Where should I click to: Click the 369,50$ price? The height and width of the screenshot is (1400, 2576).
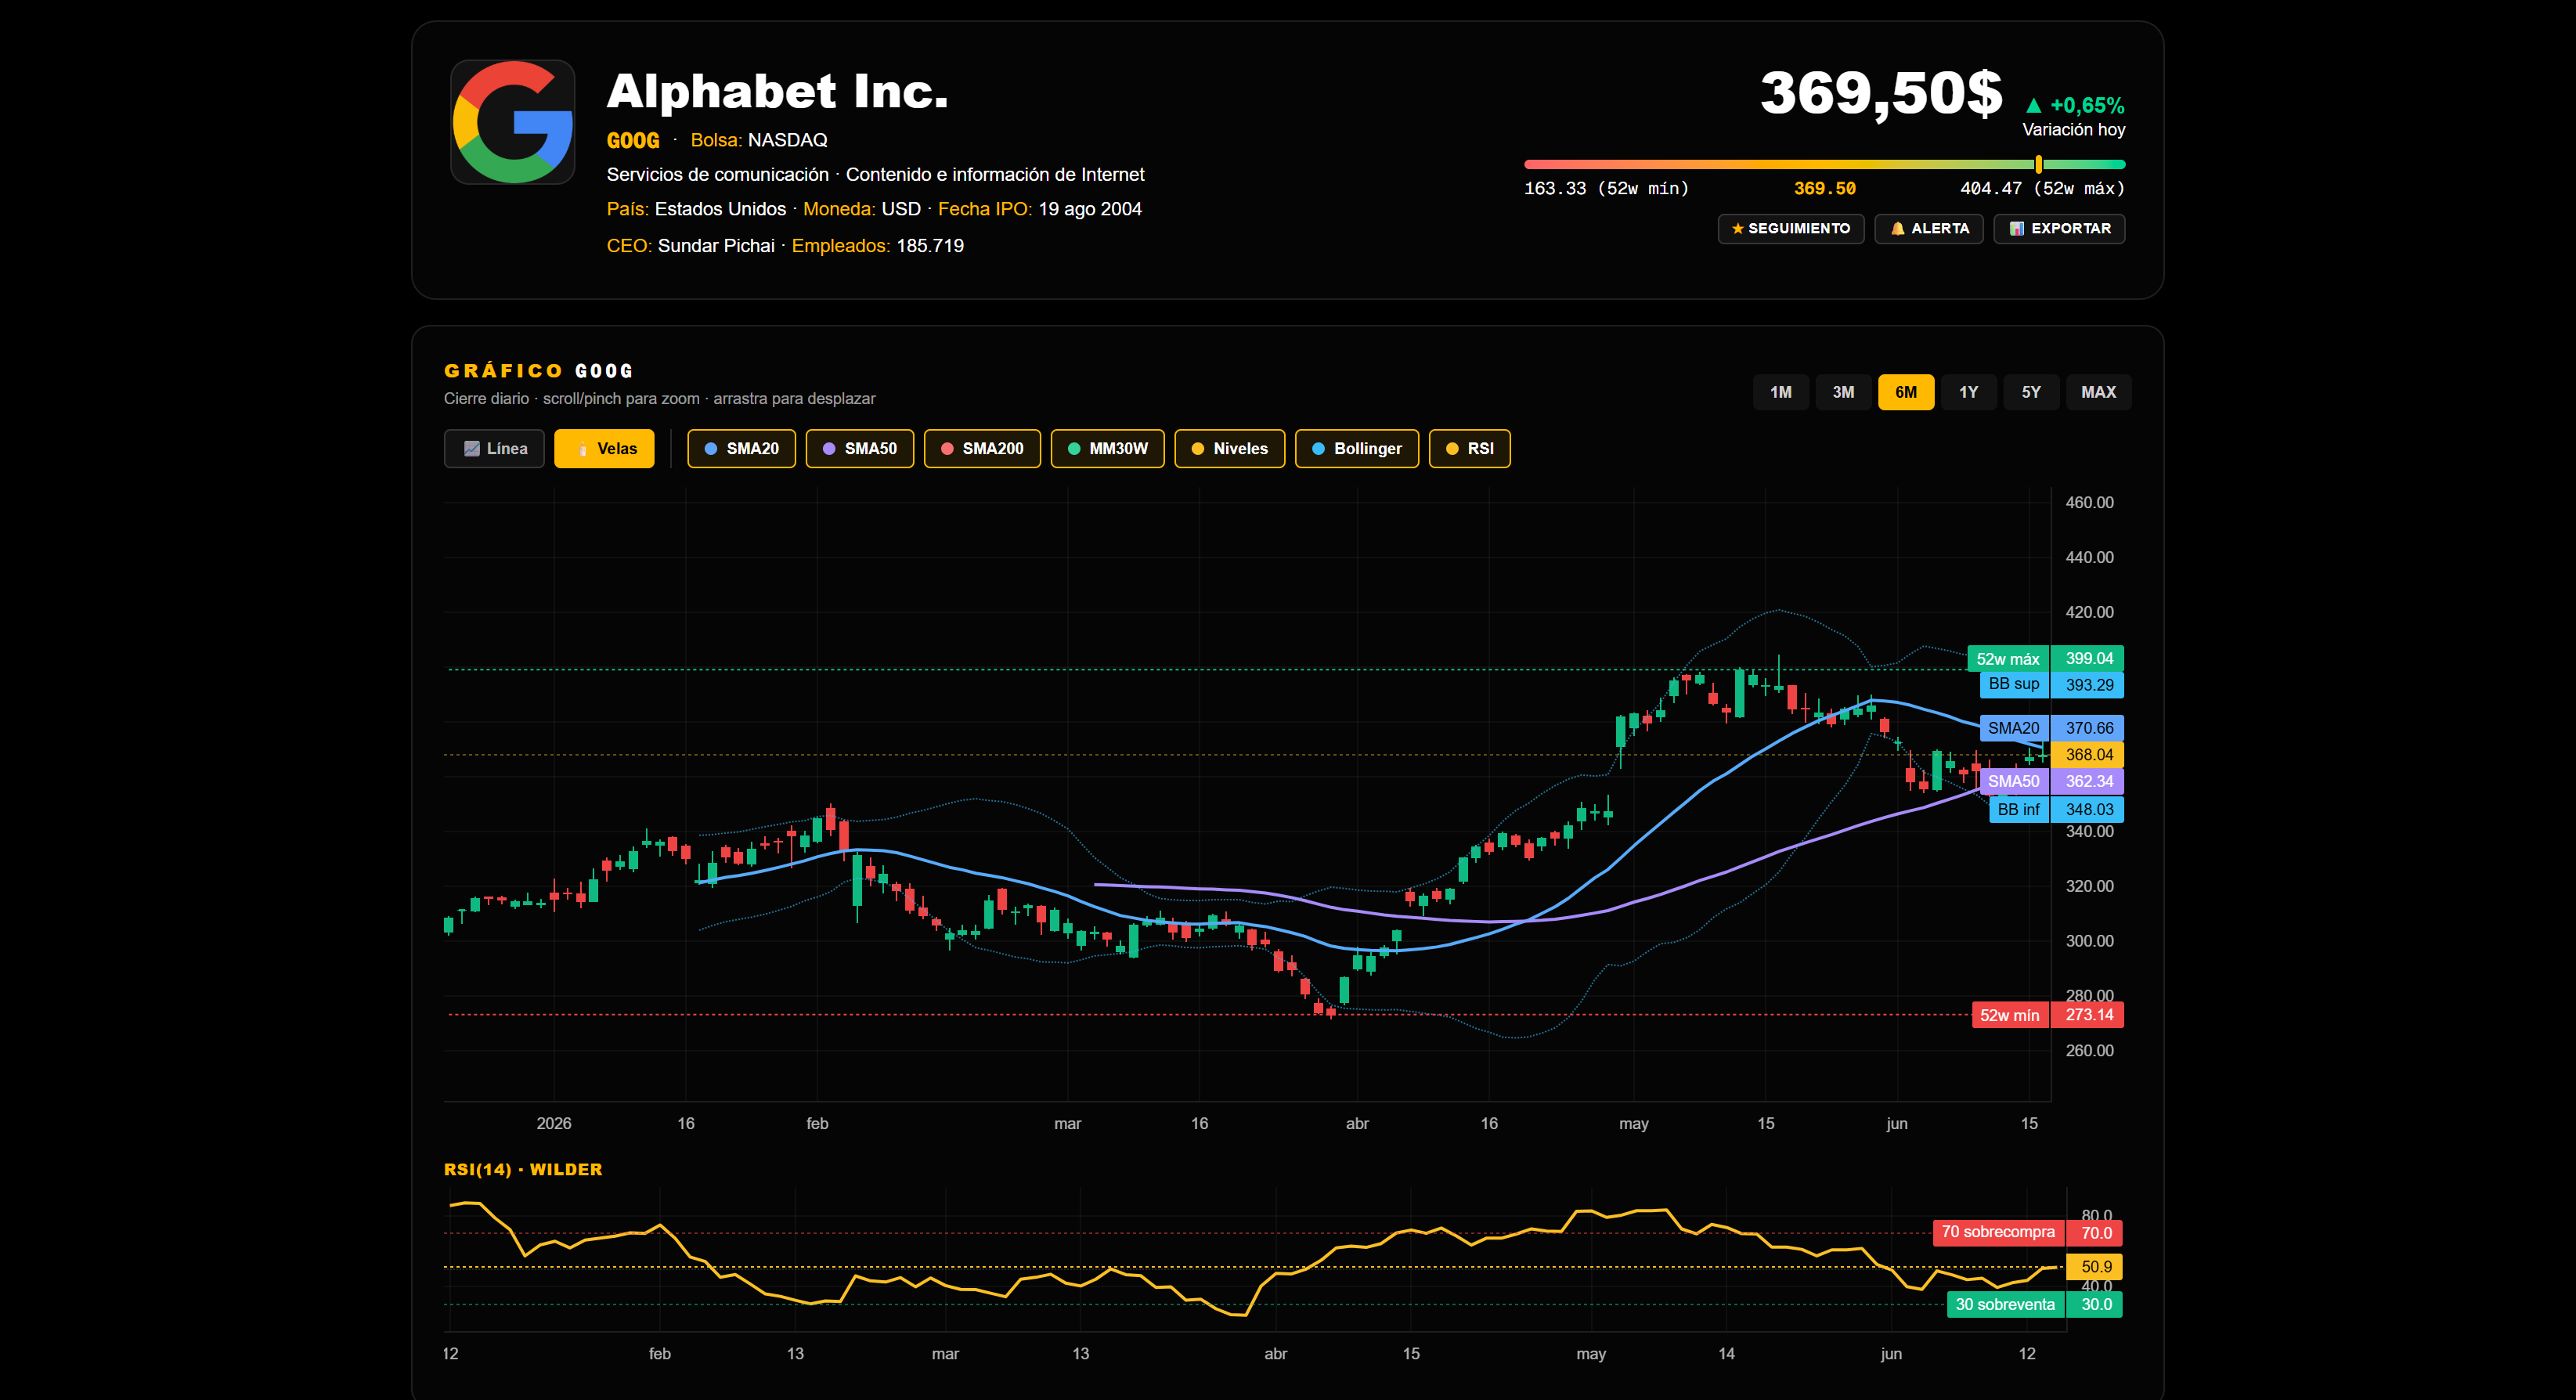tap(1881, 93)
